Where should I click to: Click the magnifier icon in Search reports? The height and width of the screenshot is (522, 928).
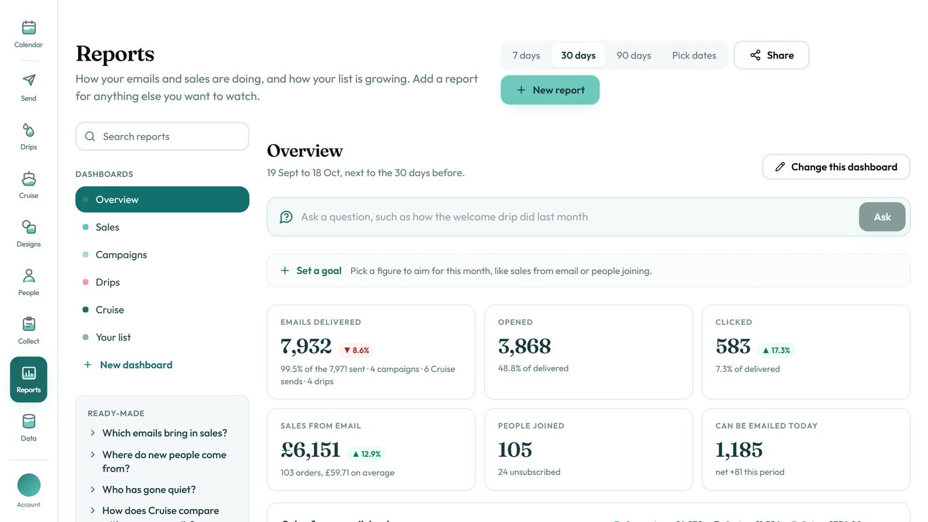(x=90, y=137)
